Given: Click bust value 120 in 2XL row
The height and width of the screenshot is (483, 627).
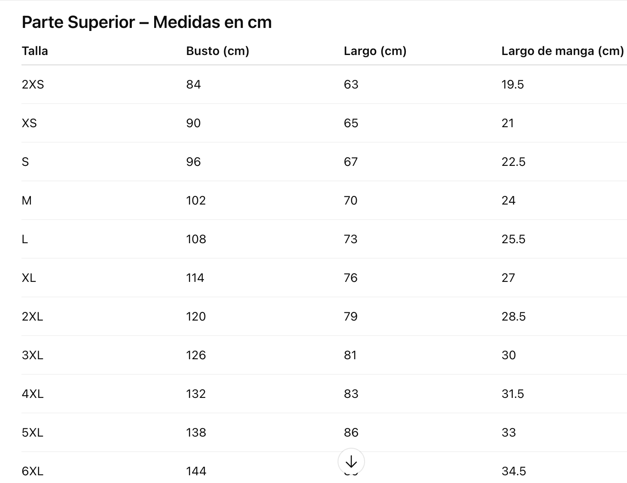Looking at the screenshot, I should [196, 317].
